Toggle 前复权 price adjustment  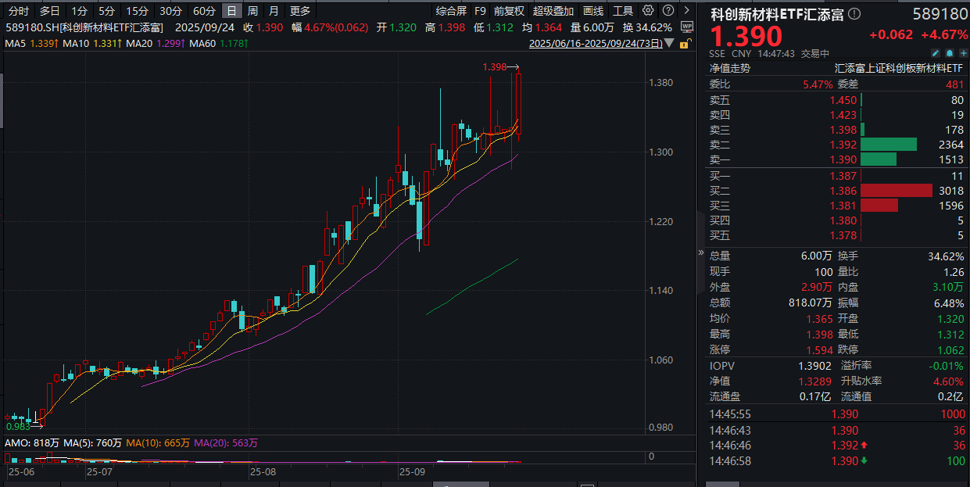pos(509,11)
